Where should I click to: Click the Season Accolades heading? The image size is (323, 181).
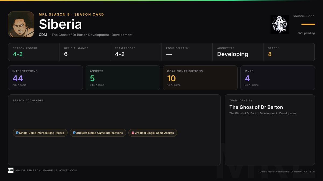point(28,101)
